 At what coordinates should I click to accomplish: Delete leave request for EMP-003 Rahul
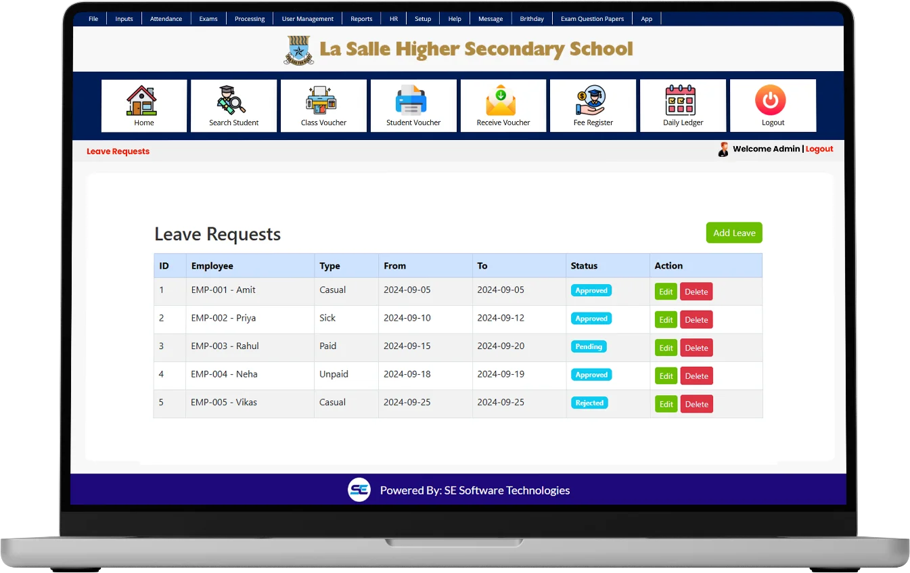[x=696, y=348]
